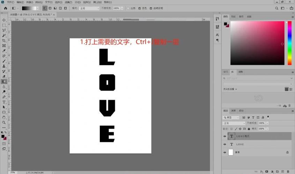
Task: Select the Rectangular Marquee tool
Action: coord(4,25)
